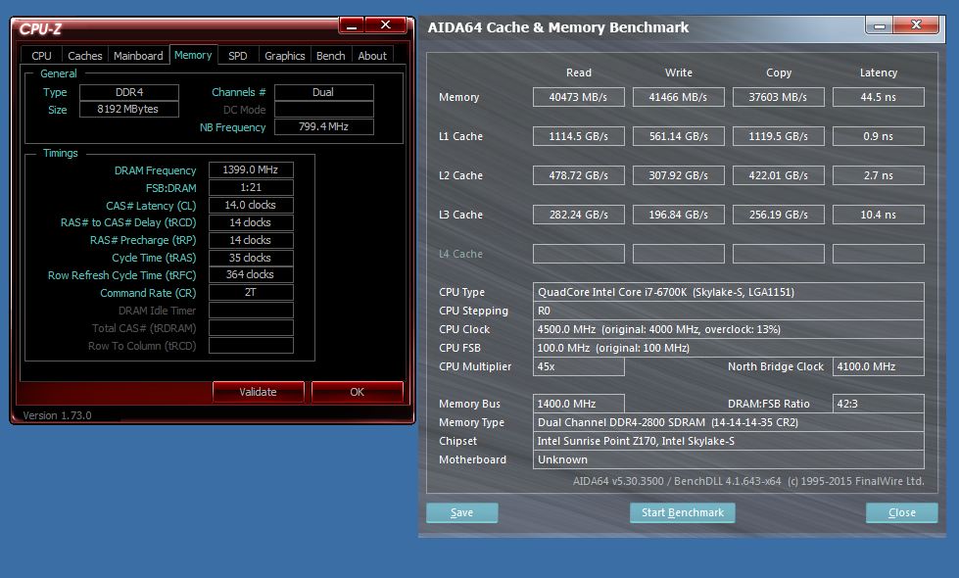Click the L2 Cache Read value 478.72 GB/s
The width and height of the screenshot is (959, 578).
click(579, 175)
